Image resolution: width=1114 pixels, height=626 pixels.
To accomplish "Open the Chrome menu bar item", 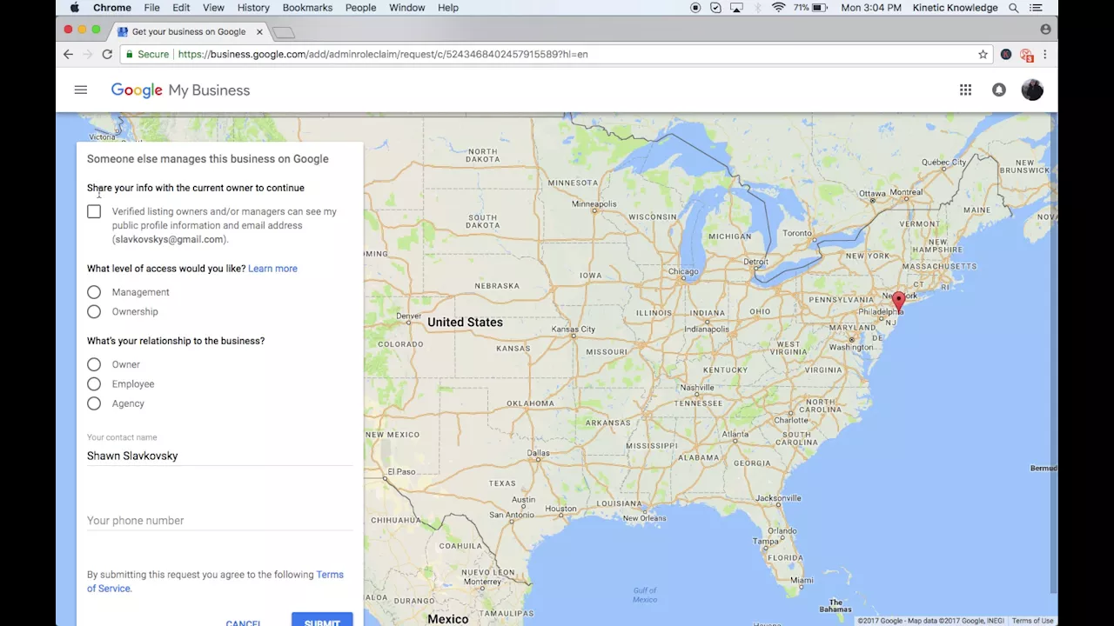I will (x=112, y=8).
